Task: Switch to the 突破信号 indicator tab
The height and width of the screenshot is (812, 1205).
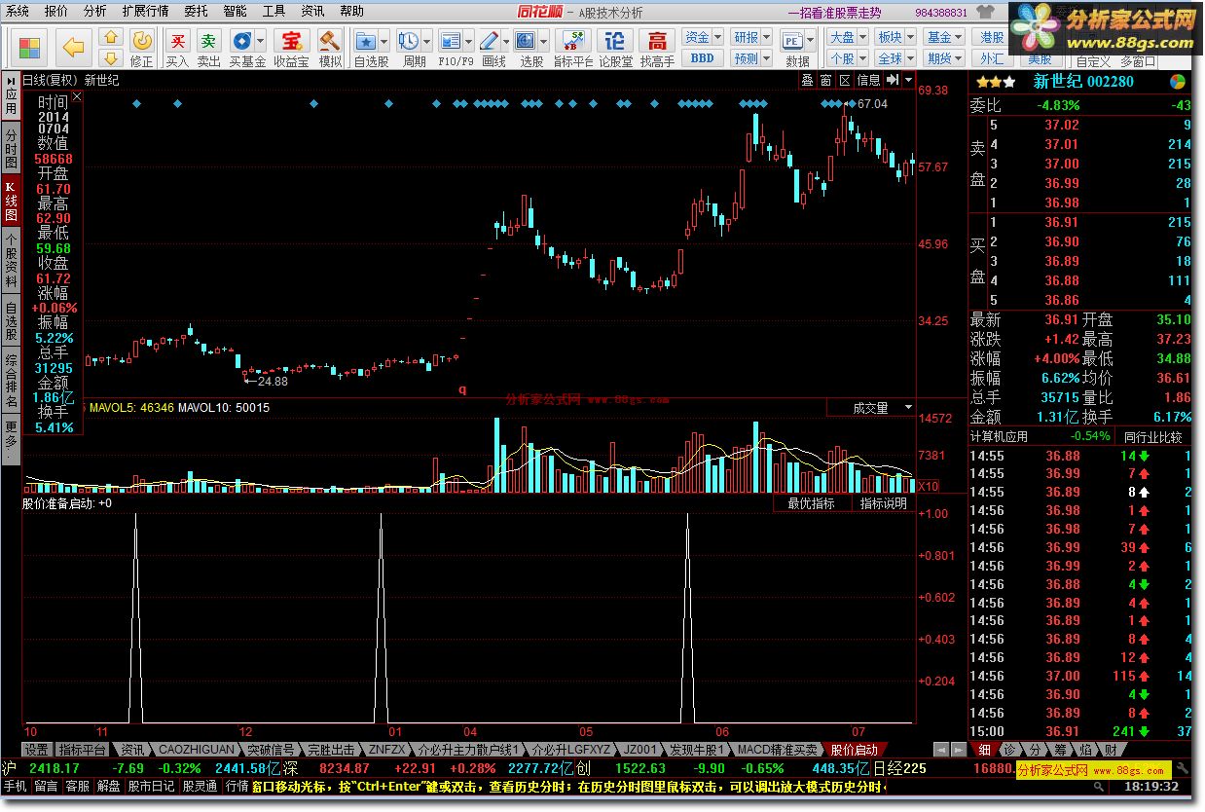Action: [x=270, y=750]
